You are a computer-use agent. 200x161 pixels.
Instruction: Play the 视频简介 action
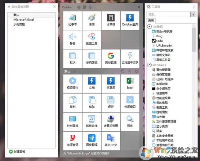(x=73, y=84)
